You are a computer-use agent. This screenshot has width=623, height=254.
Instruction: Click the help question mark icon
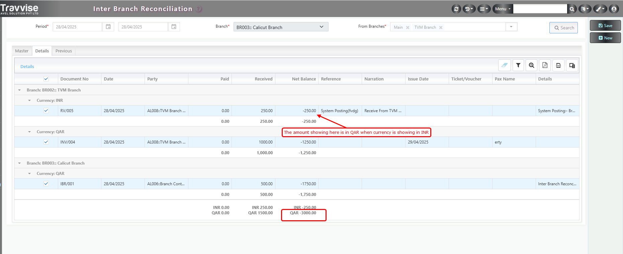[x=199, y=9]
